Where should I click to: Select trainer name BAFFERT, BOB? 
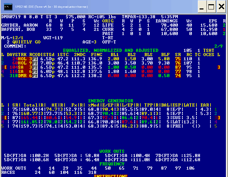click(18, 29)
